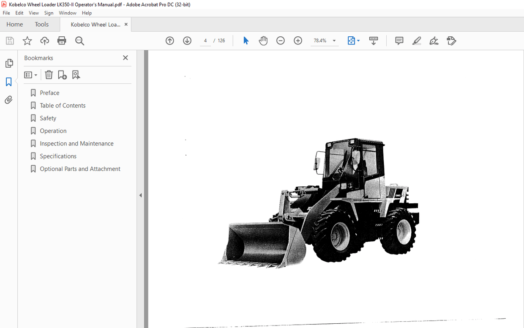Viewport: 524px width, 328px height.
Task: Enable scrolling page display mode
Action: pyautogui.click(x=374, y=41)
